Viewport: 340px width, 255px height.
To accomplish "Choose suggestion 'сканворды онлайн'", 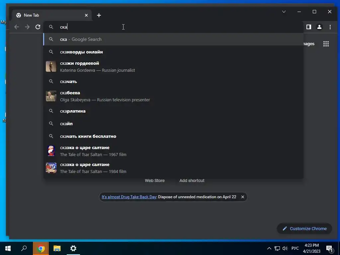I will click(173, 52).
